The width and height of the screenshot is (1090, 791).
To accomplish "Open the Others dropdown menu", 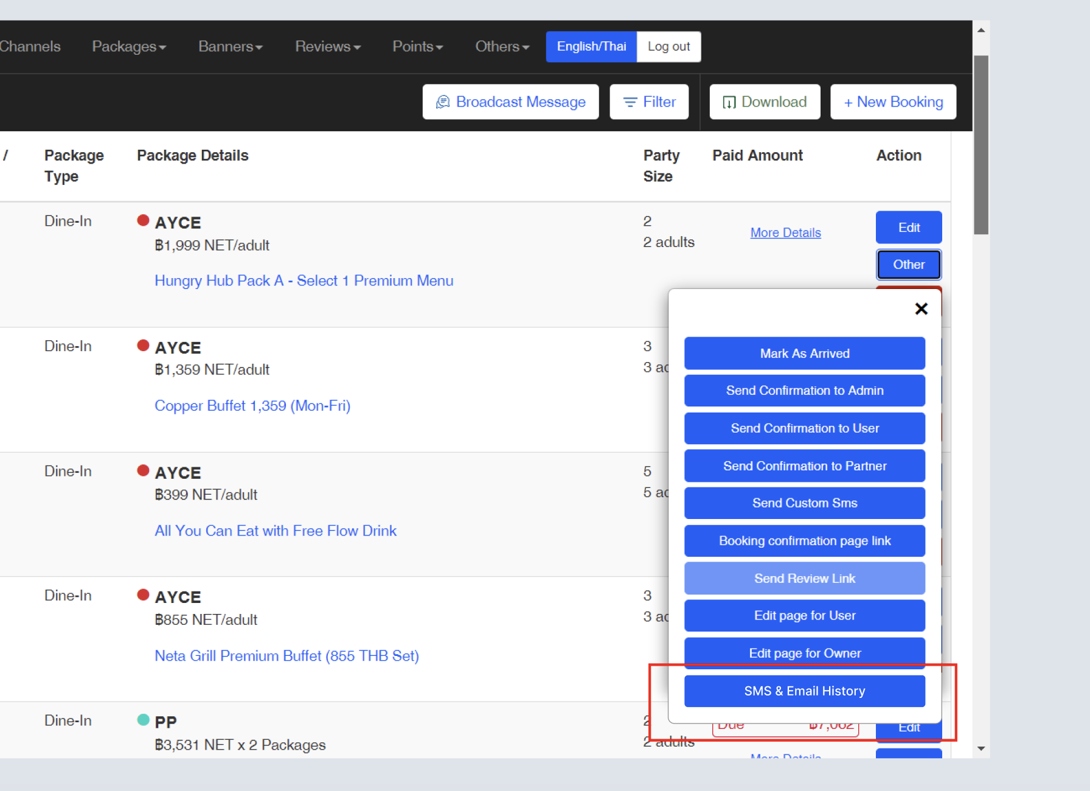I will (x=502, y=47).
